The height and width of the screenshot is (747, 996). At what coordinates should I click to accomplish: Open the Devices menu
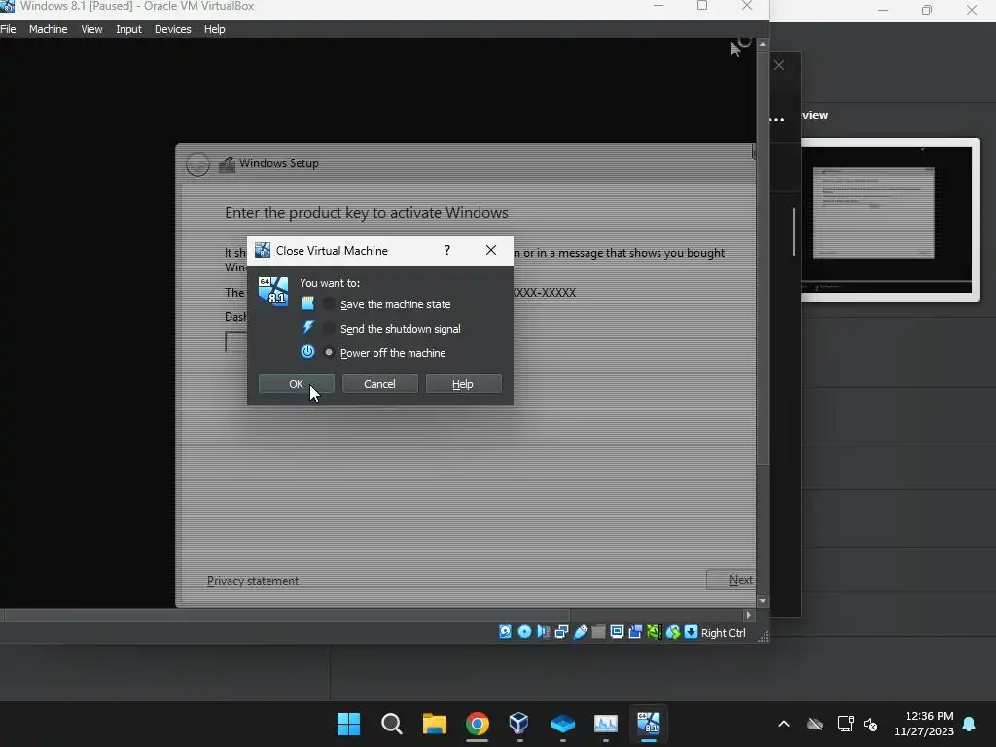click(x=173, y=29)
